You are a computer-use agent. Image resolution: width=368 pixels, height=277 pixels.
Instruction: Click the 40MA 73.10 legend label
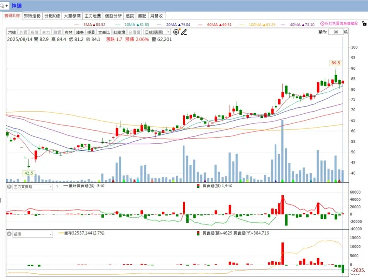302,25
